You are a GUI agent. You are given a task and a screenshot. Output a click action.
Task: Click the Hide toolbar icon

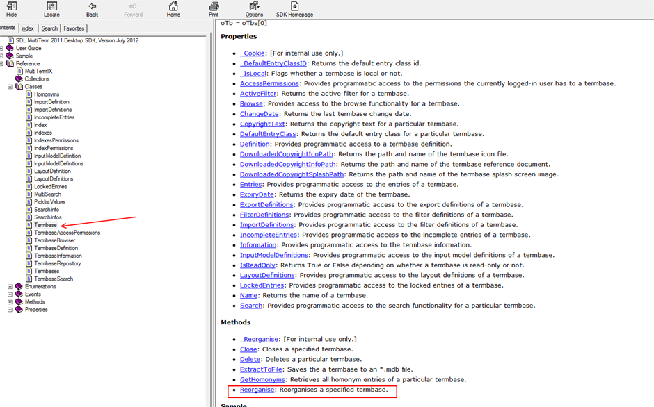11,6
